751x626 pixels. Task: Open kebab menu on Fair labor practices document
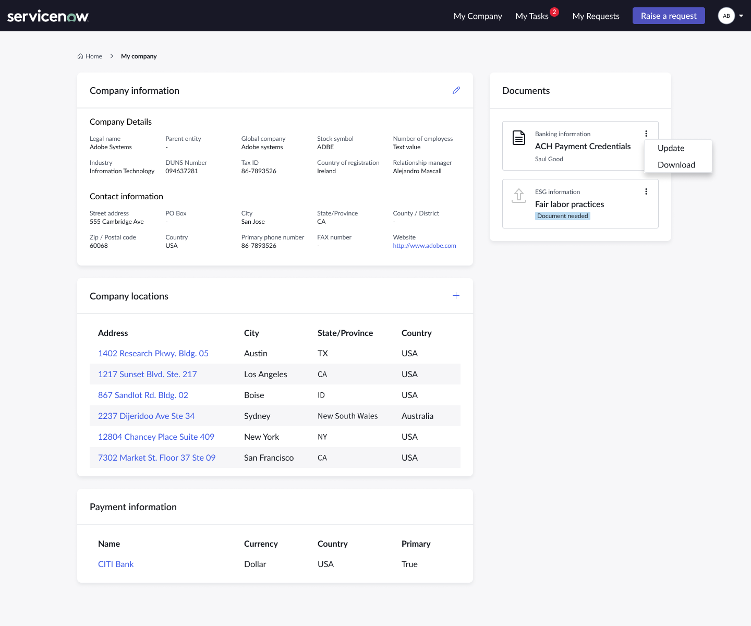646,191
